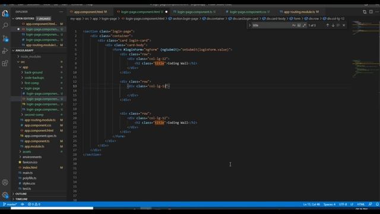This screenshot has width=380, height=214.
Task: Click the UTF-8 encoding indicator
Action: 343,204
